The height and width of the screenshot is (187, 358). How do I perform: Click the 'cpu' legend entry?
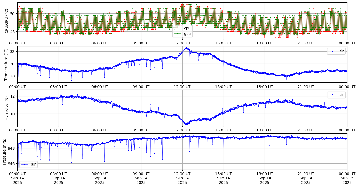pyautogui.click(x=182, y=28)
